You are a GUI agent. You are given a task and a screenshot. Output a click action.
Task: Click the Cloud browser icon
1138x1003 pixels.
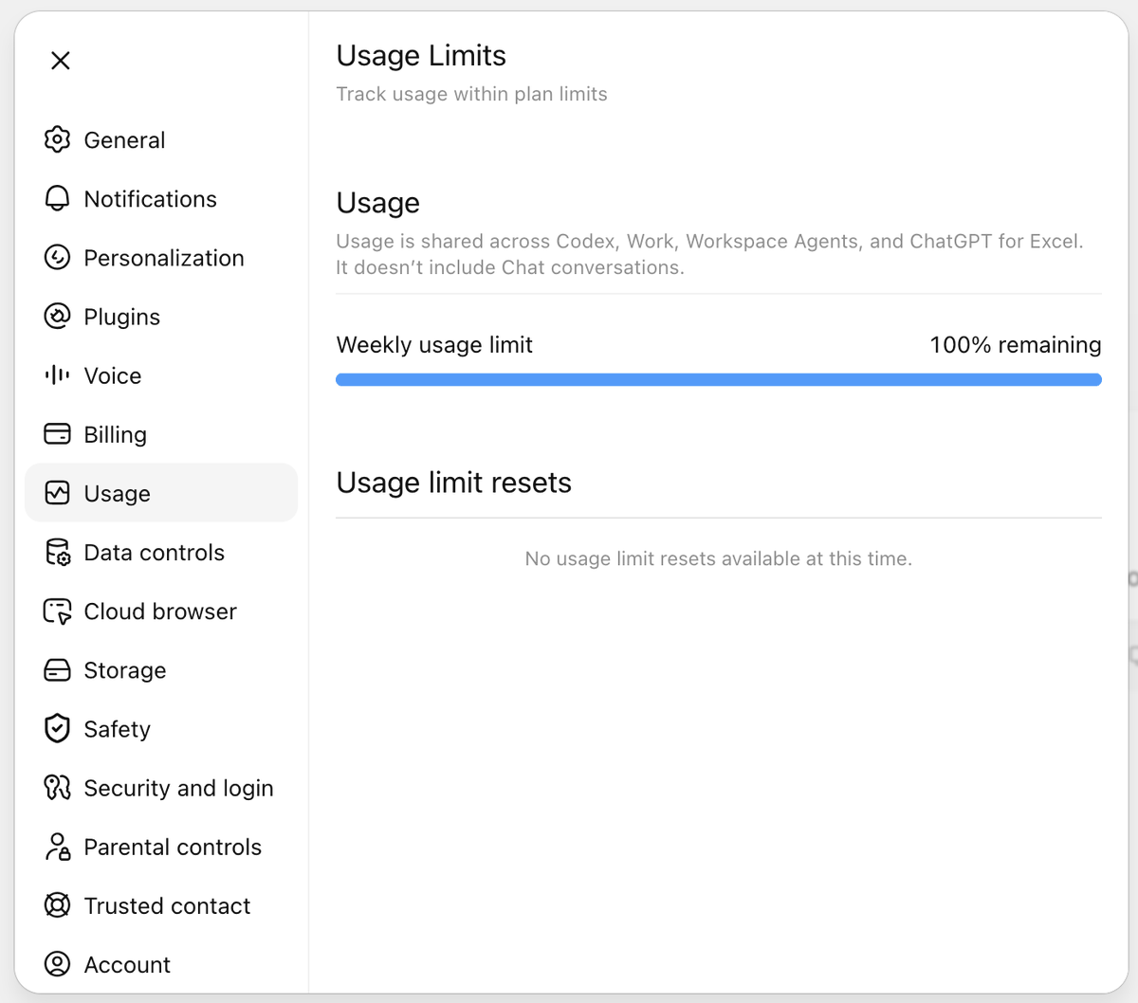[x=57, y=611]
